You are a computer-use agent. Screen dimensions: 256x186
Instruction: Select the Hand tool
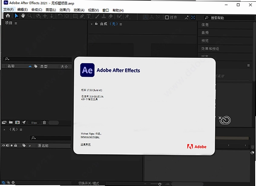click(x=23, y=16)
